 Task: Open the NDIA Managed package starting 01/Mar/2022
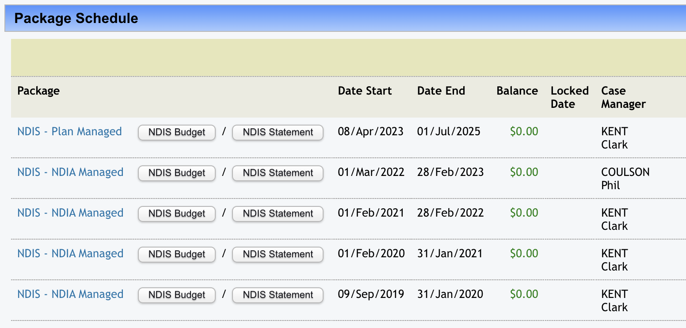point(70,172)
